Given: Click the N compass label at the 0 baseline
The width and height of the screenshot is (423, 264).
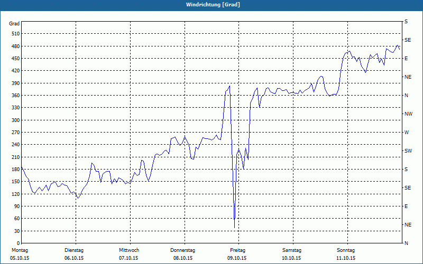Looking at the screenshot, I should click(x=406, y=243).
